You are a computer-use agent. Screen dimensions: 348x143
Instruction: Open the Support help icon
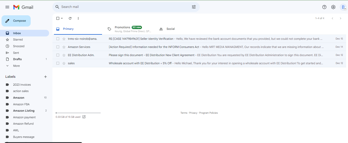(324, 7)
